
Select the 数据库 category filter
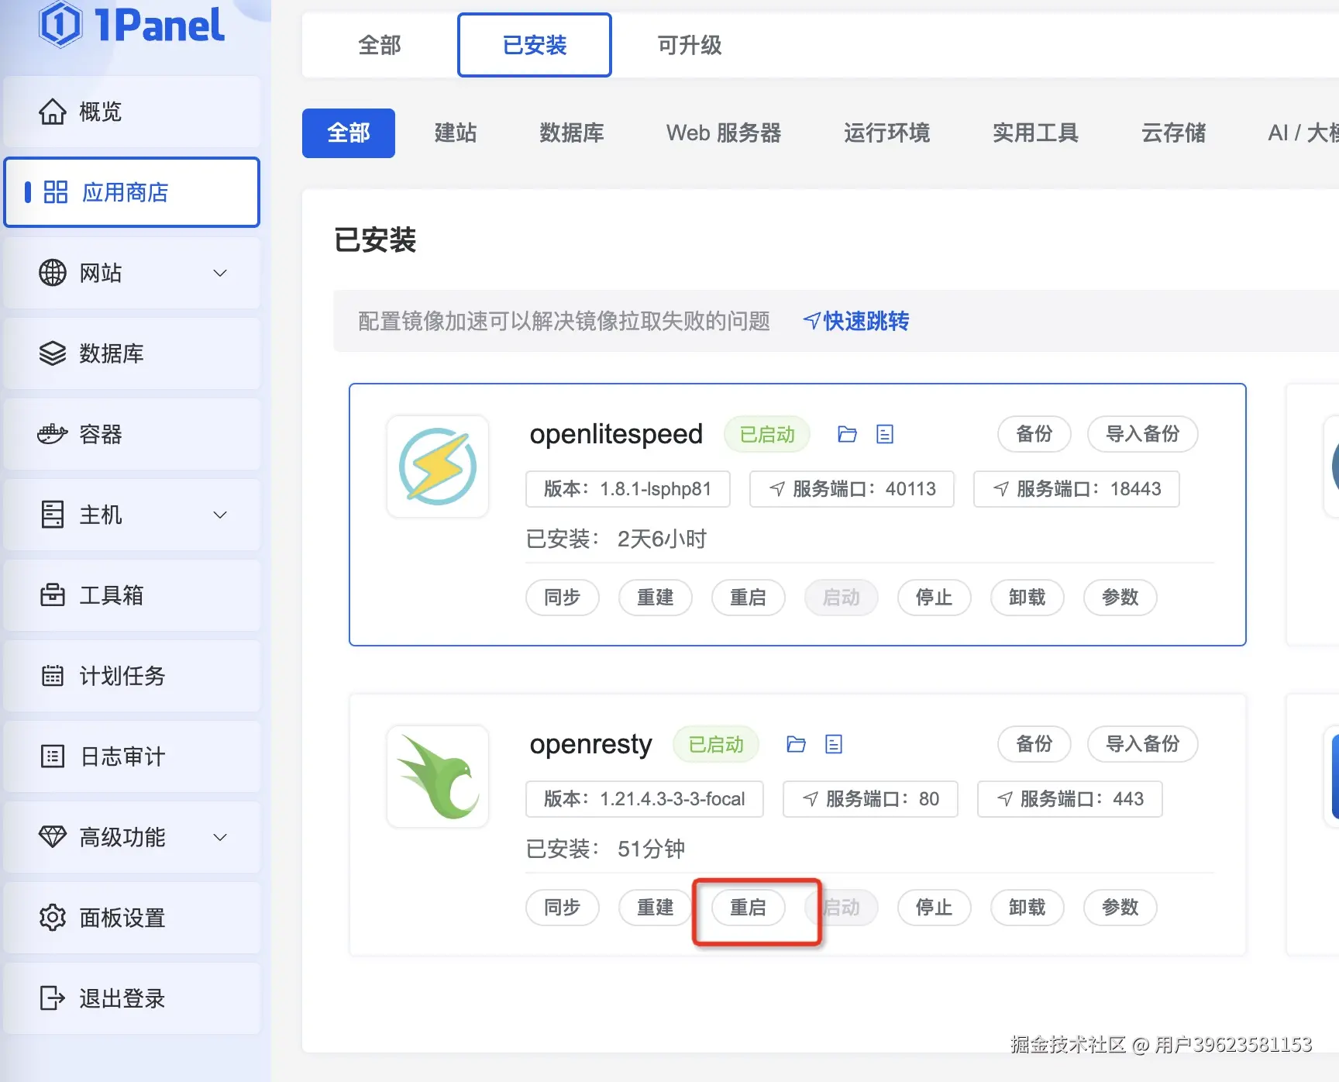(x=571, y=133)
